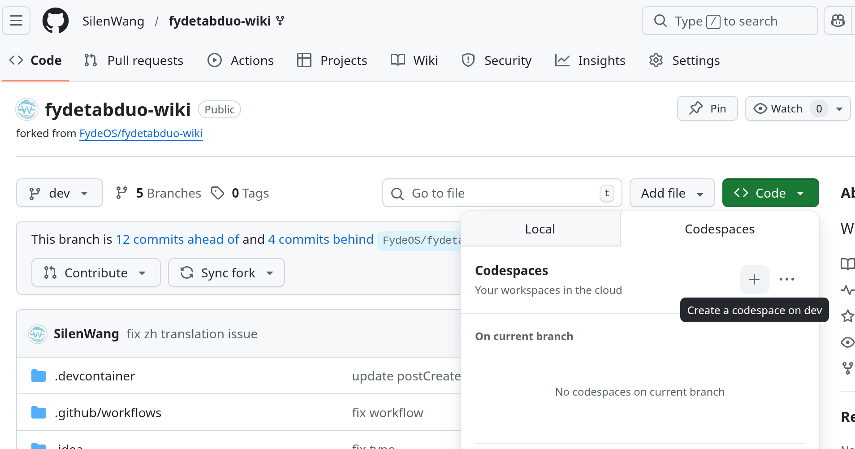Click inside the Go to file field

(493, 193)
